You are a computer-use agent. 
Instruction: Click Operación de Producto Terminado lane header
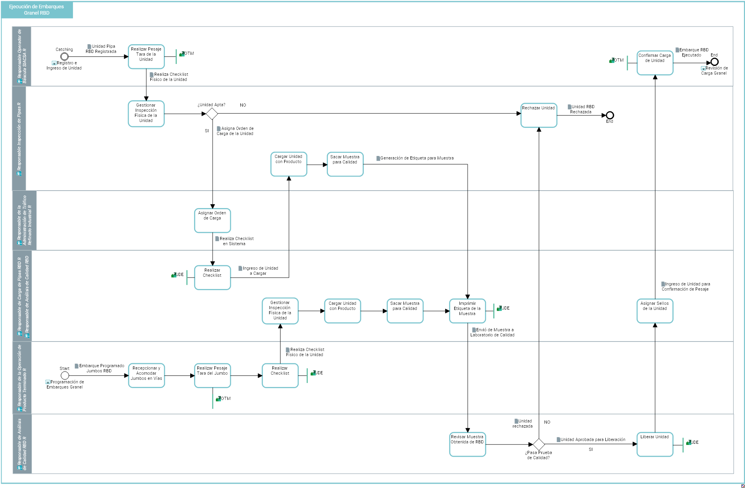pyautogui.click(x=22, y=378)
